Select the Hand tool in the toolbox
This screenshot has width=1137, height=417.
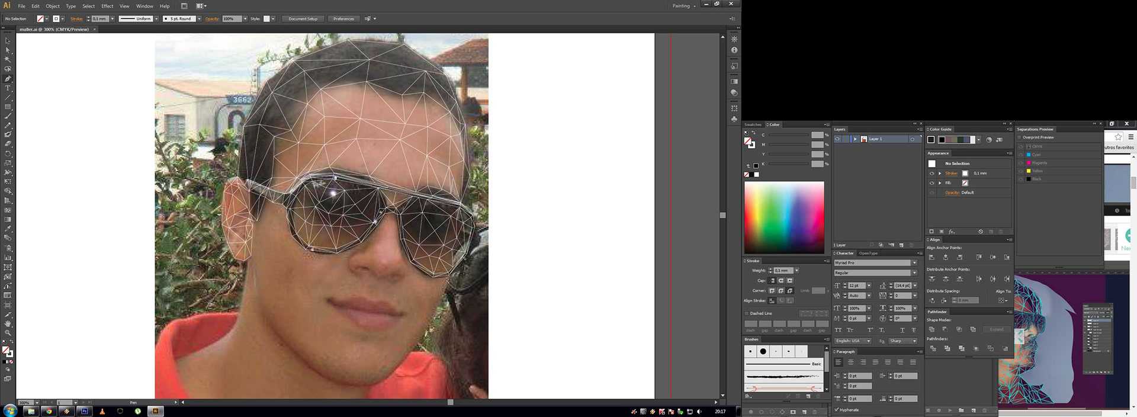(8, 323)
